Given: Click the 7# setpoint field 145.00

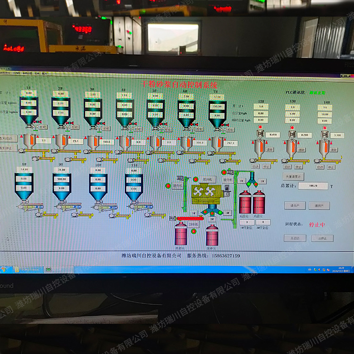Looking at the screenshot, I should (217, 107).
